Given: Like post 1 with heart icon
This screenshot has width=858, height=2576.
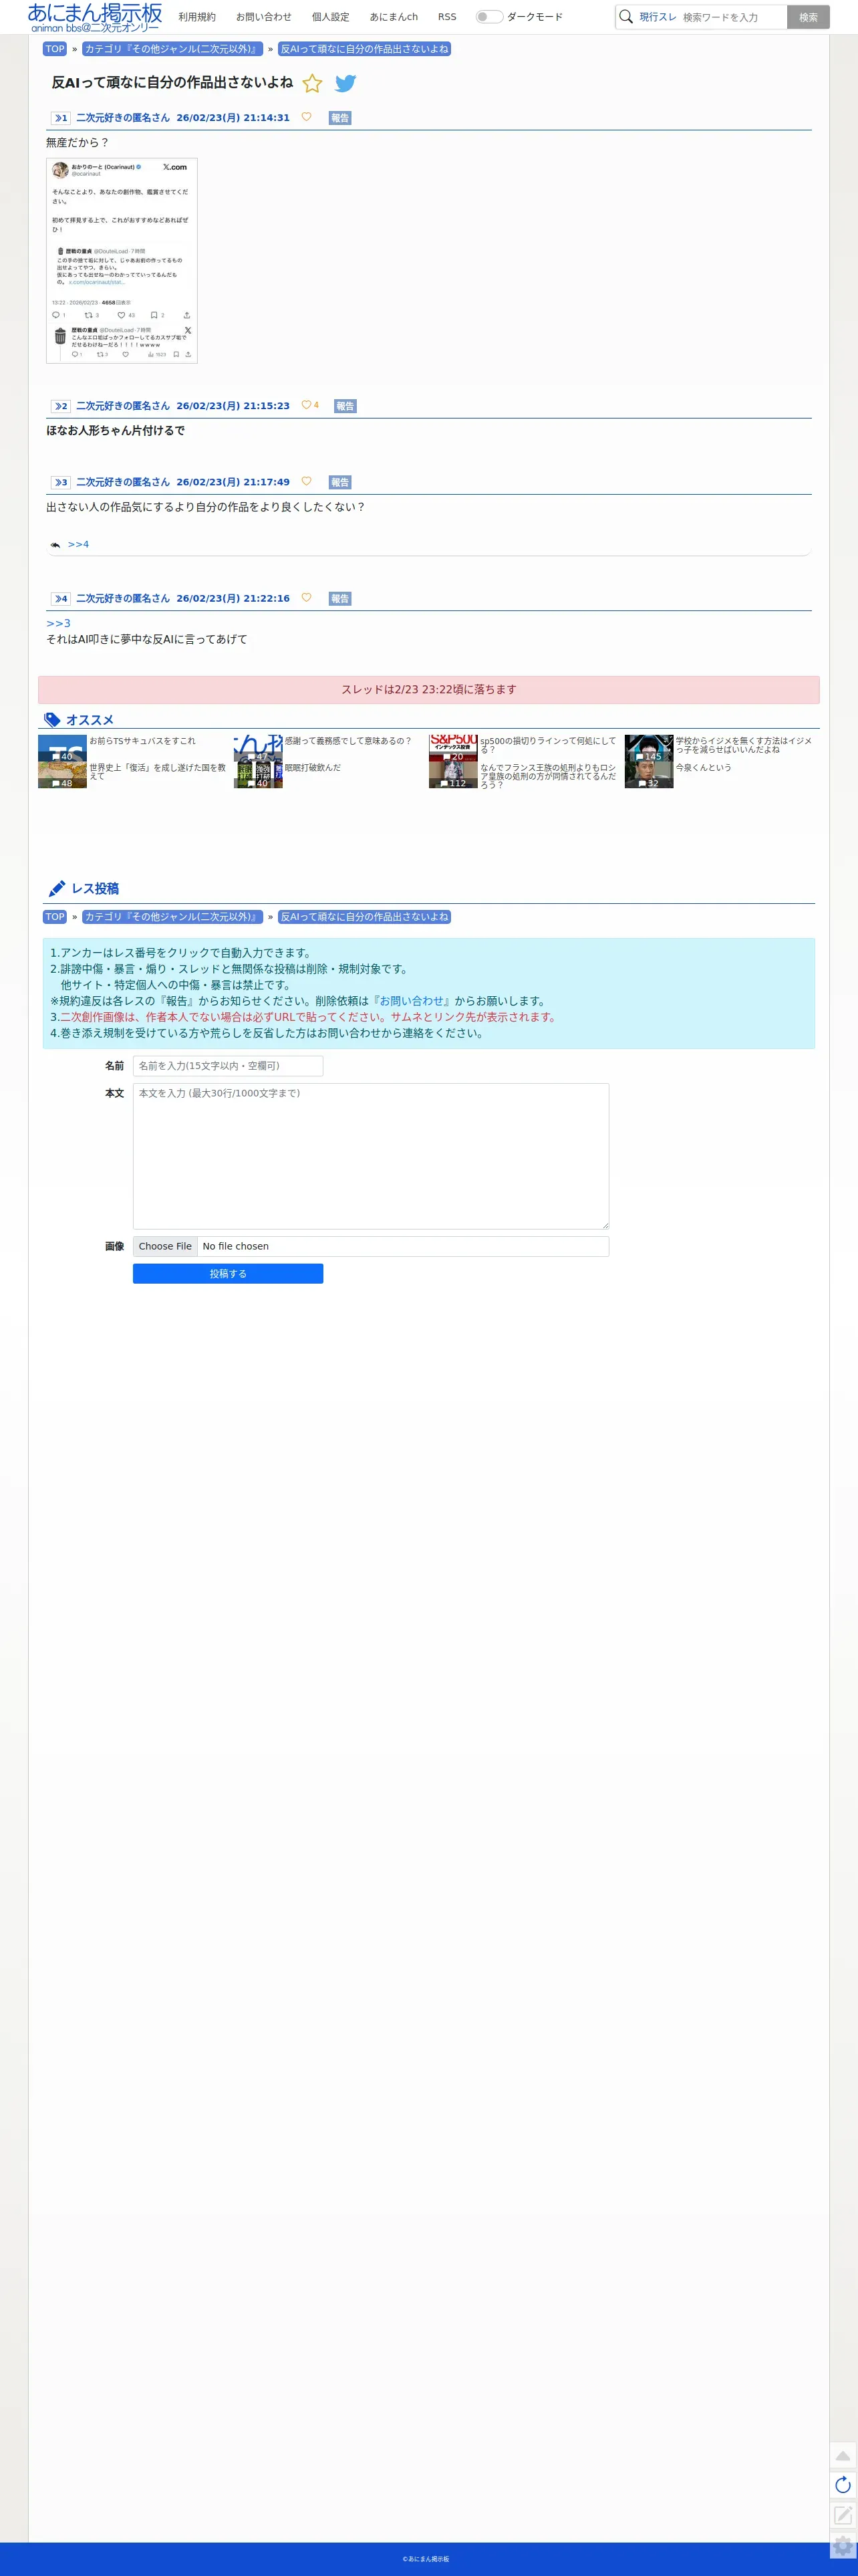Looking at the screenshot, I should point(306,117).
